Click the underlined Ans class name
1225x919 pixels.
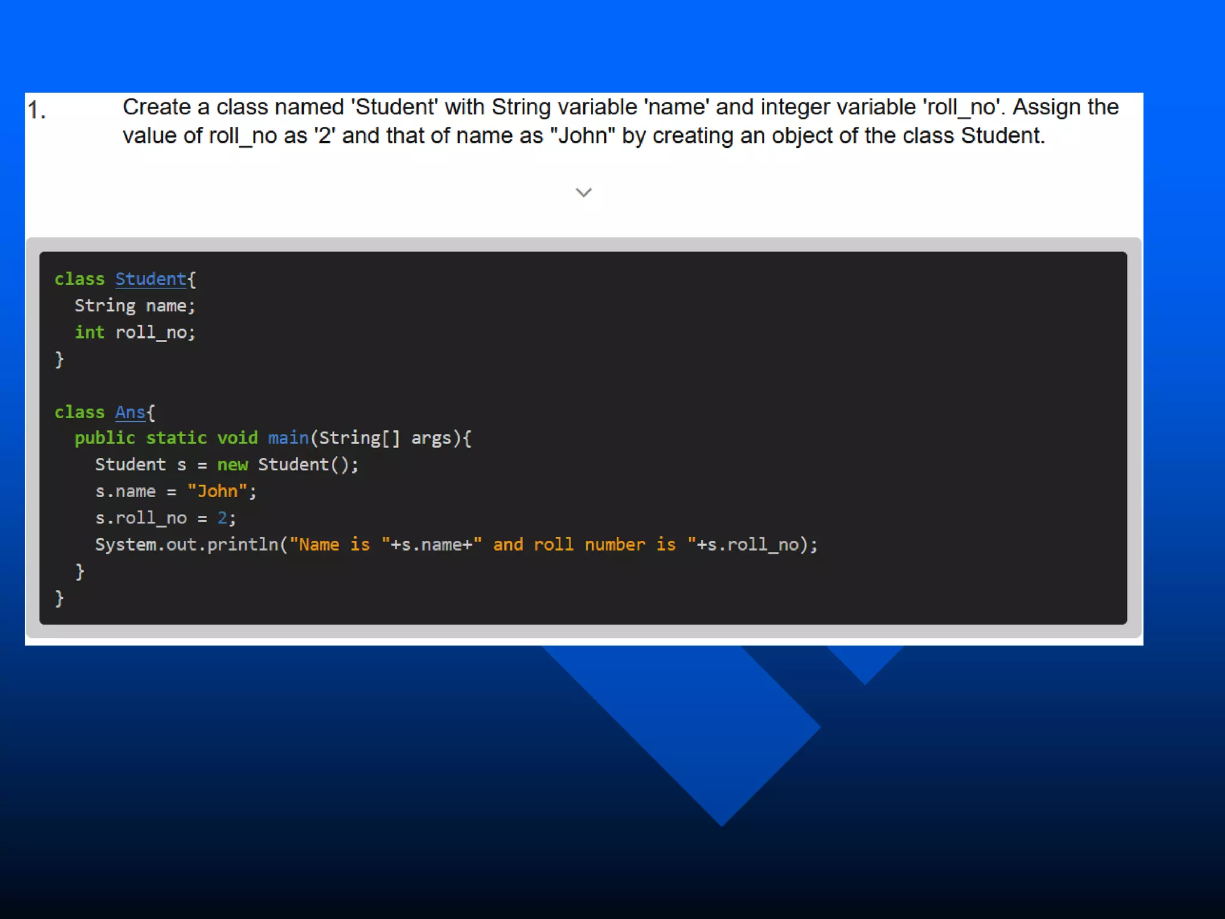(130, 412)
